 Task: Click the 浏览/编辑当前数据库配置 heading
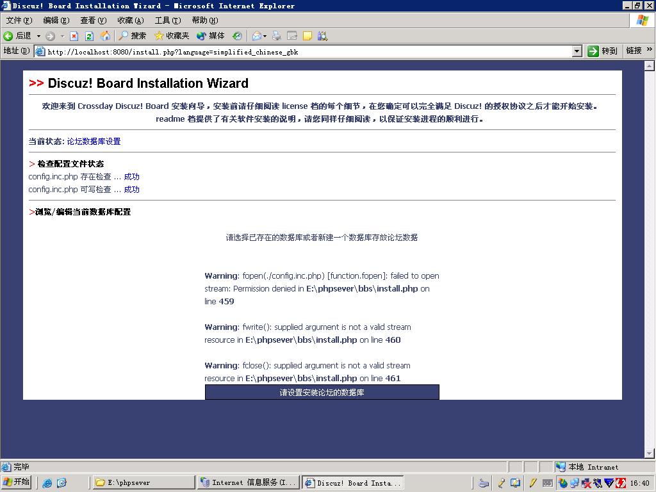pos(83,212)
